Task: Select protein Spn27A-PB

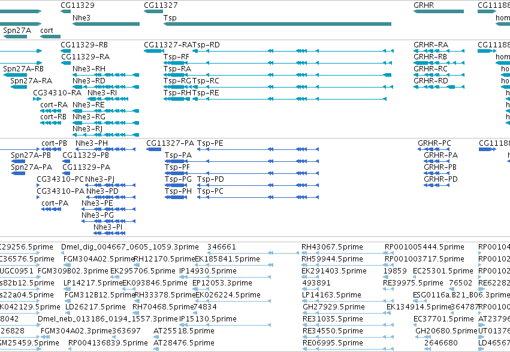Action: tap(18, 162)
